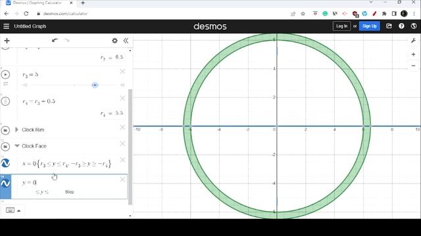Open the Desmos help menu
421x236 pixels.
401,26
